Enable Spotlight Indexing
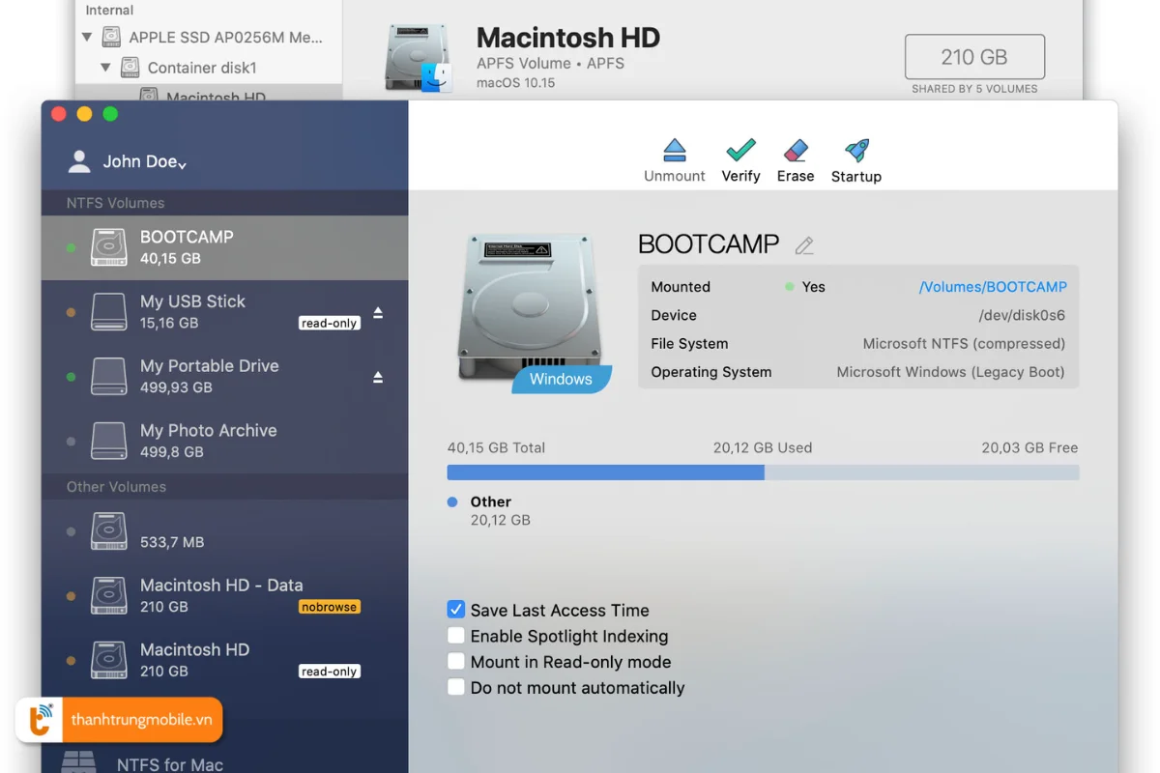Screen dimensions: 1160x773 pyautogui.click(x=455, y=636)
